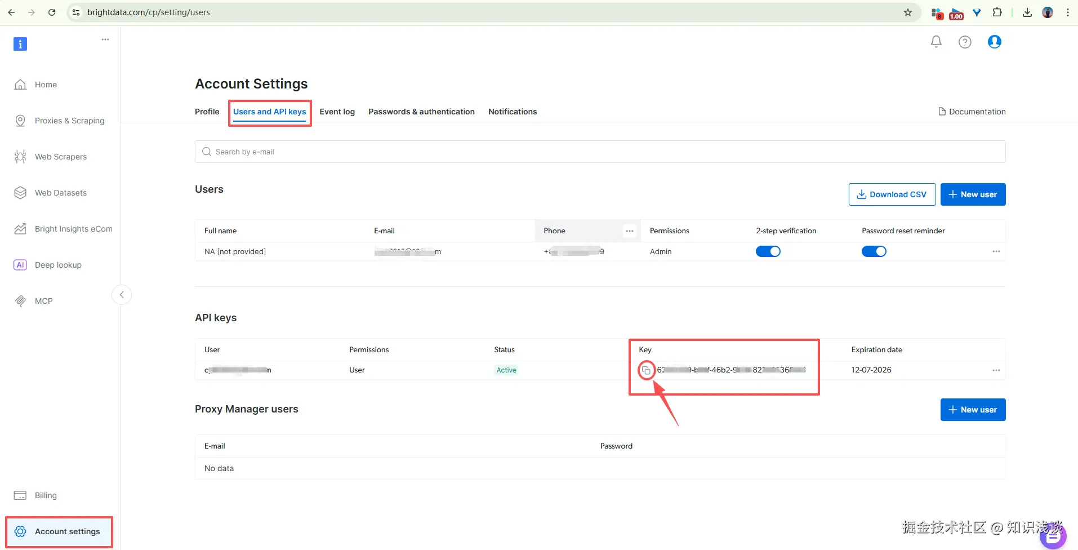Open the Passwords & authentication tab
This screenshot has width=1078, height=550.
422,112
